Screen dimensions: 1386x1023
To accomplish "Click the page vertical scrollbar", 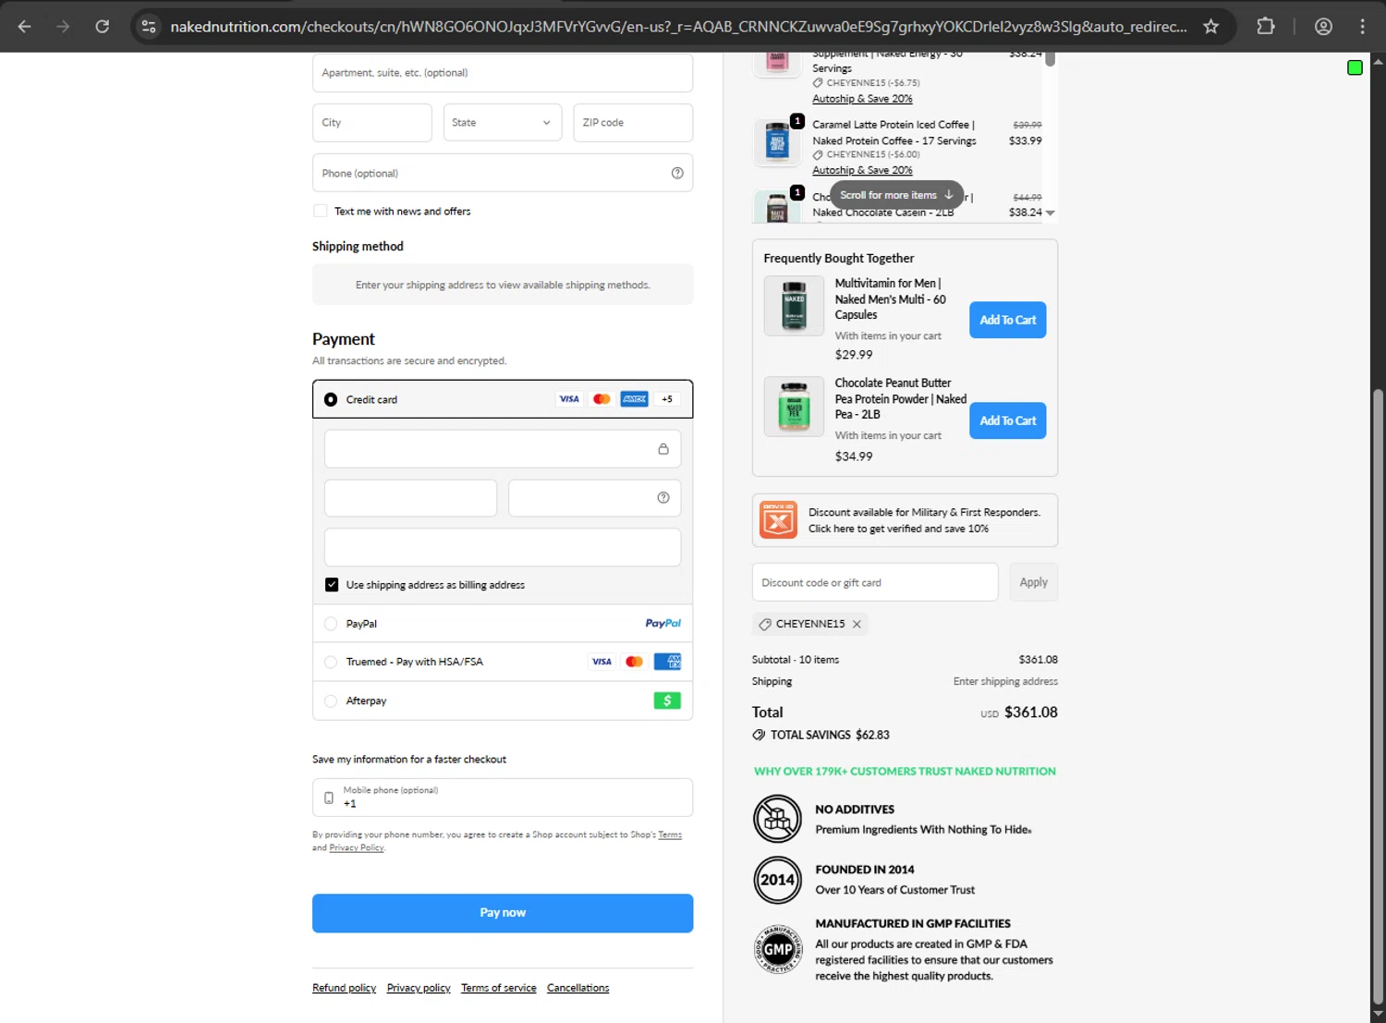I will pos(1378,698).
